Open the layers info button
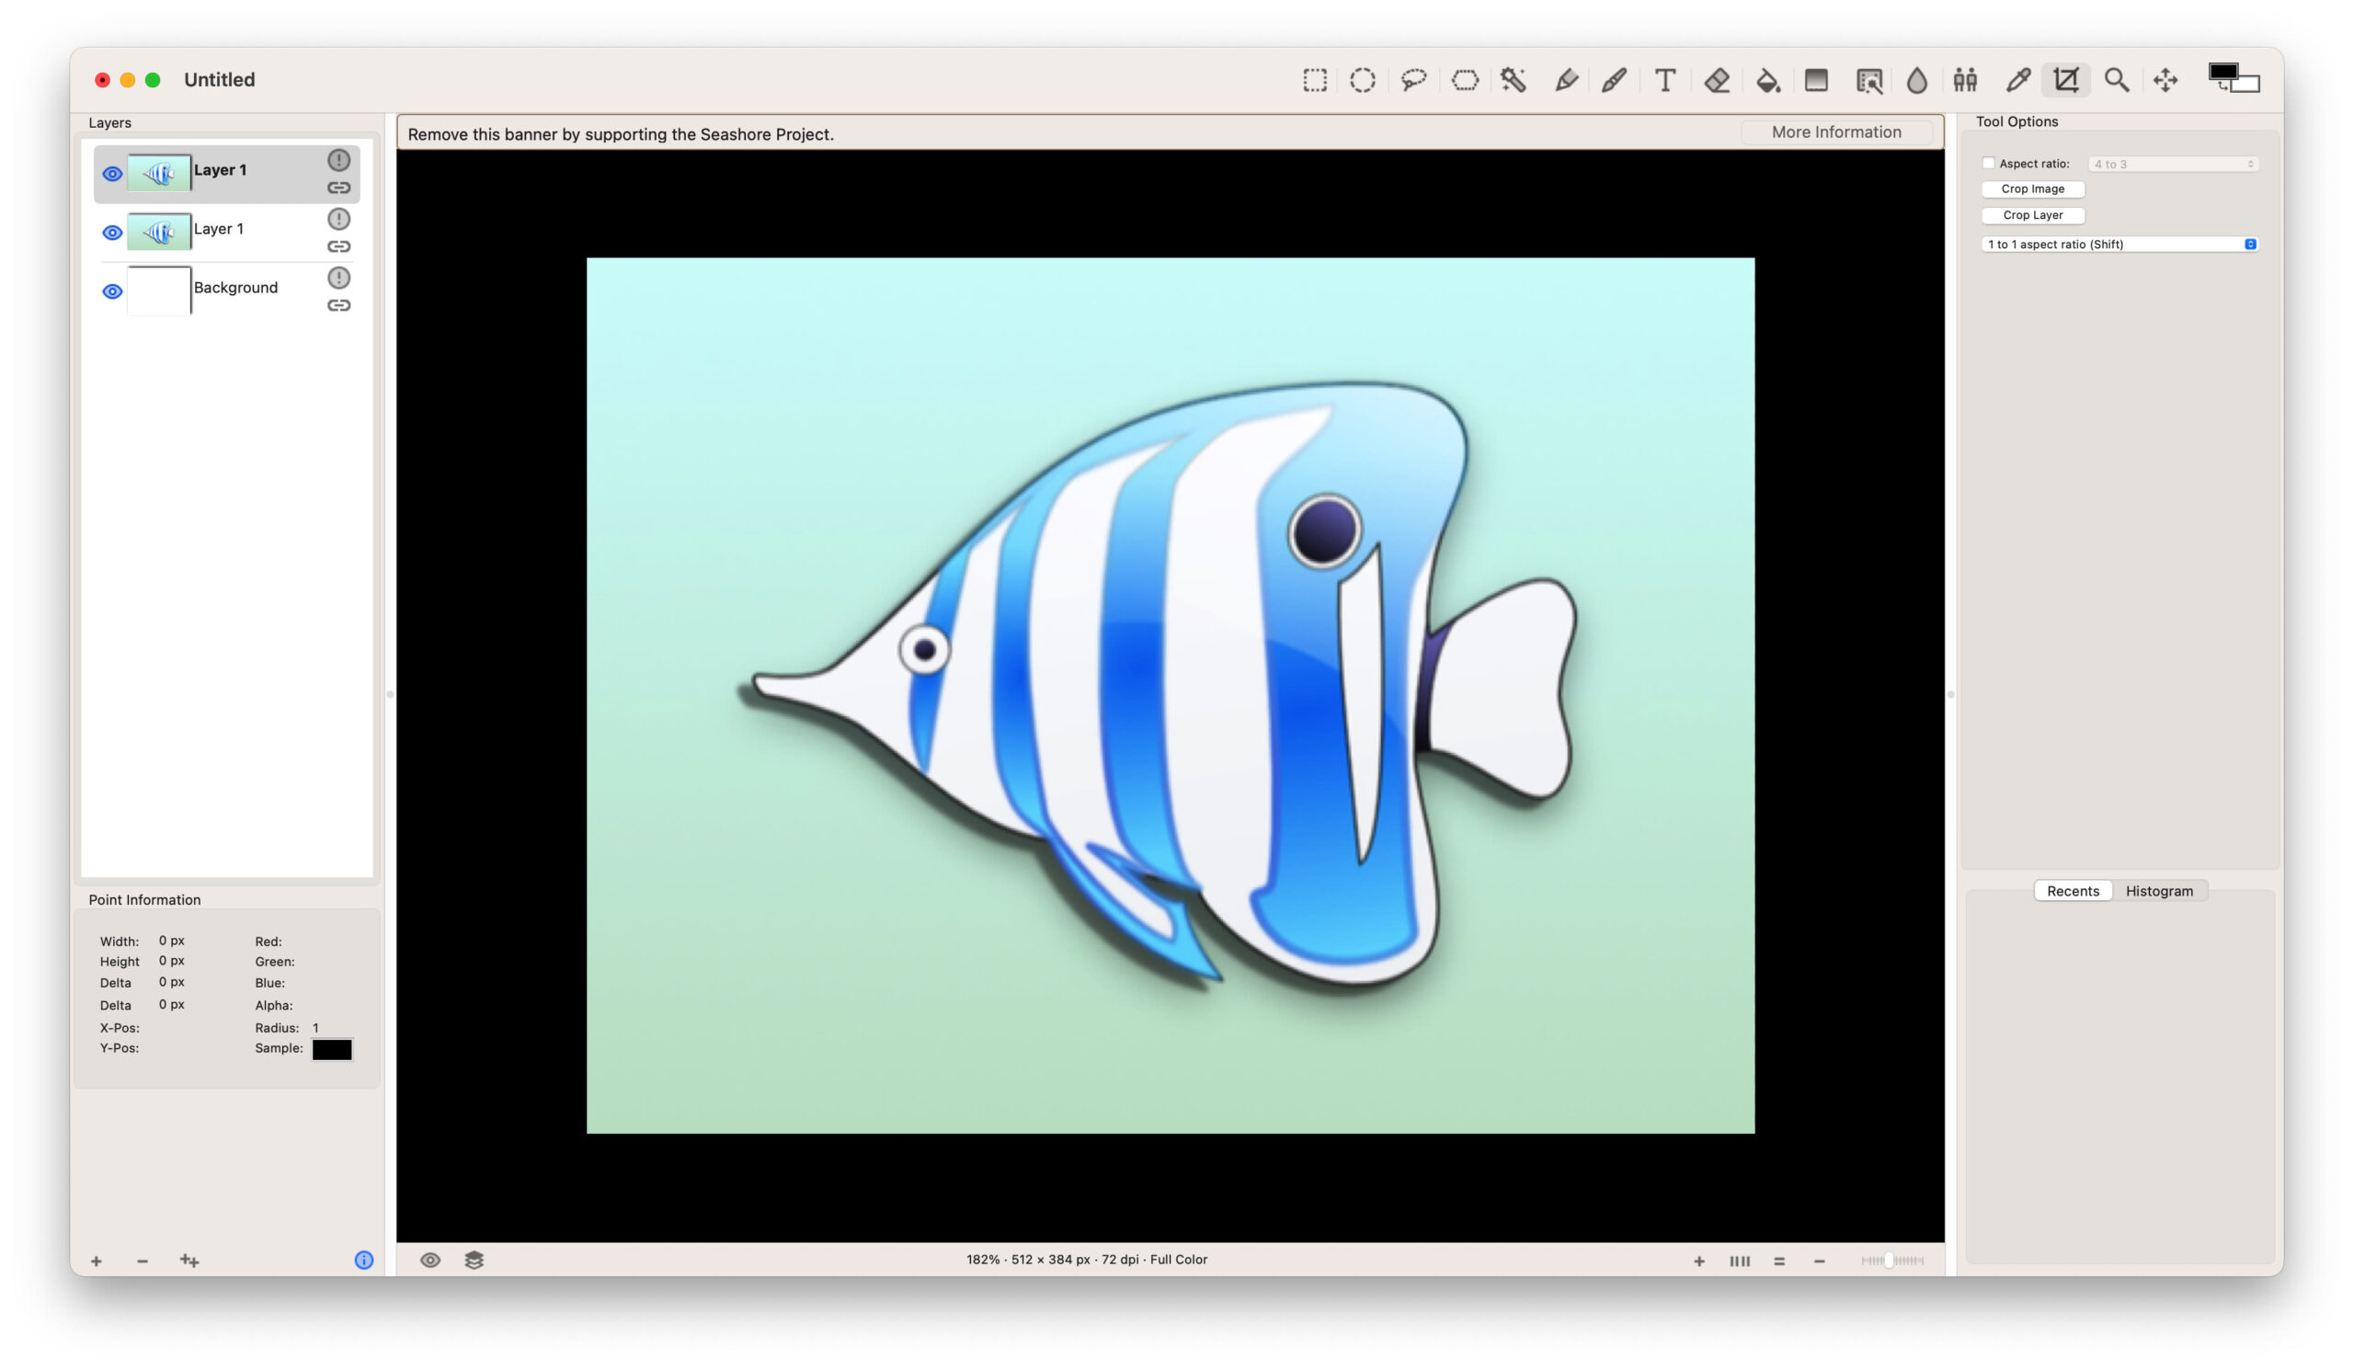Viewport: 2354px width, 1369px height. [363, 1261]
